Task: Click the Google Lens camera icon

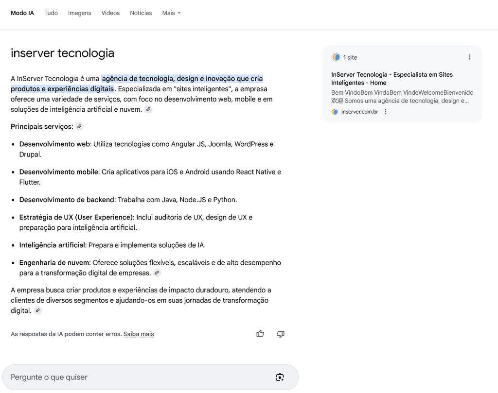Action: [x=280, y=377]
